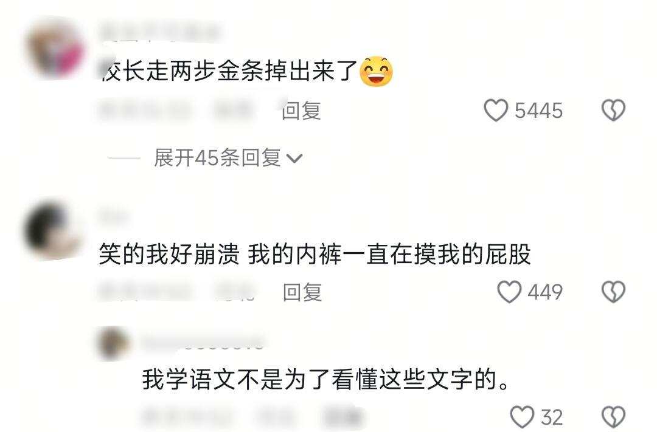The height and width of the screenshot is (432, 657).
Task: Open the small reply avatar profile
Action: (113, 344)
